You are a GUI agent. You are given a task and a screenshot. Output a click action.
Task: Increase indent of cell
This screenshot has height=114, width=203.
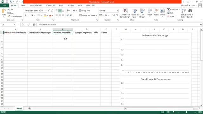pyautogui.click(x=71, y=15)
